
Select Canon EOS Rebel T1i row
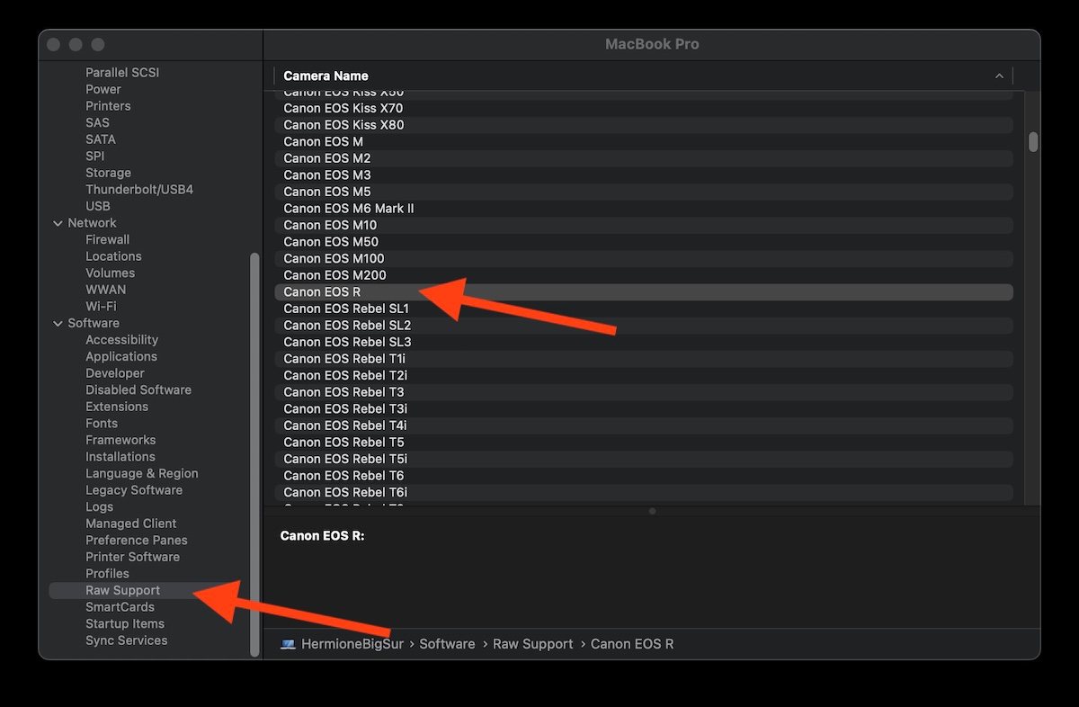pos(644,359)
